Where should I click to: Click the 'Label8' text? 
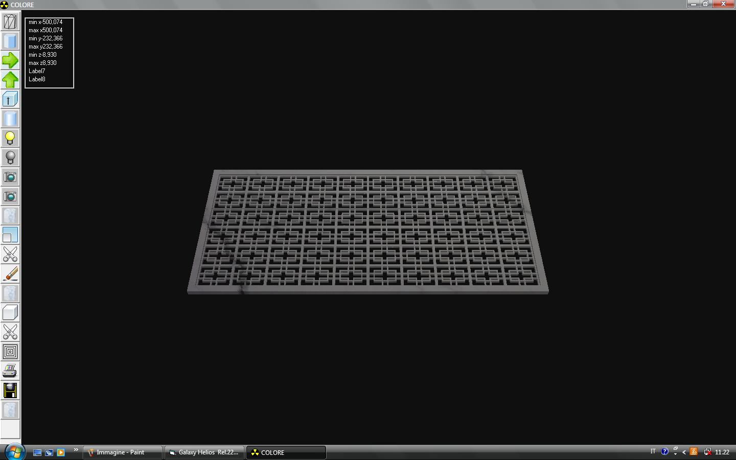pos(37,79)
